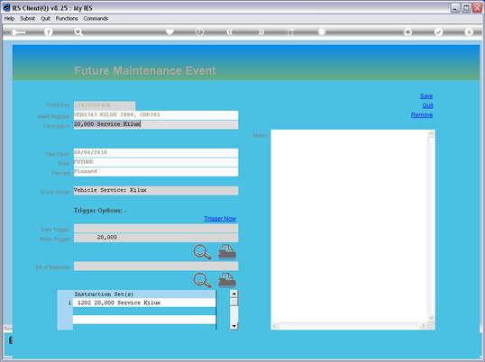Image resolution: width=485 pixels, height=362 pixels.
Task: Click the toolbar search magnifier icon
Action: click(78, 32)
